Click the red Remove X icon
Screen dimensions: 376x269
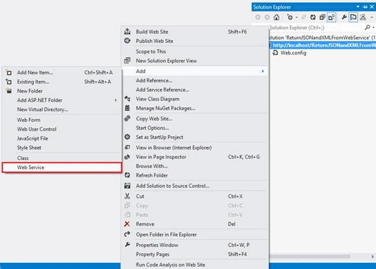(127, 224)
